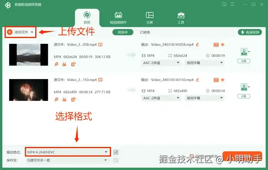The image size is (268, 170).
Task: Expand the MP4 H.264/HEVC output format dropdown
Action: point(68,152)
